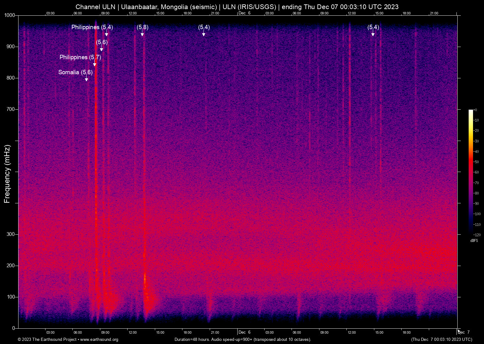Click the "900" frequency axis label
Viewport: 484px width, 344px height.
point(11,47)
